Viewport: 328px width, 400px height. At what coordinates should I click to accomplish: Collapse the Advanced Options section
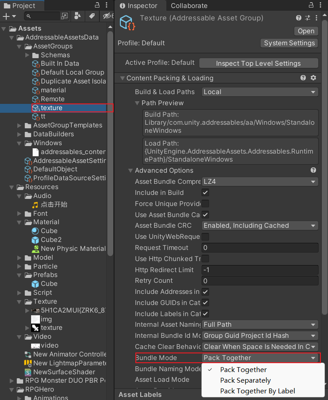pos(131,170)
